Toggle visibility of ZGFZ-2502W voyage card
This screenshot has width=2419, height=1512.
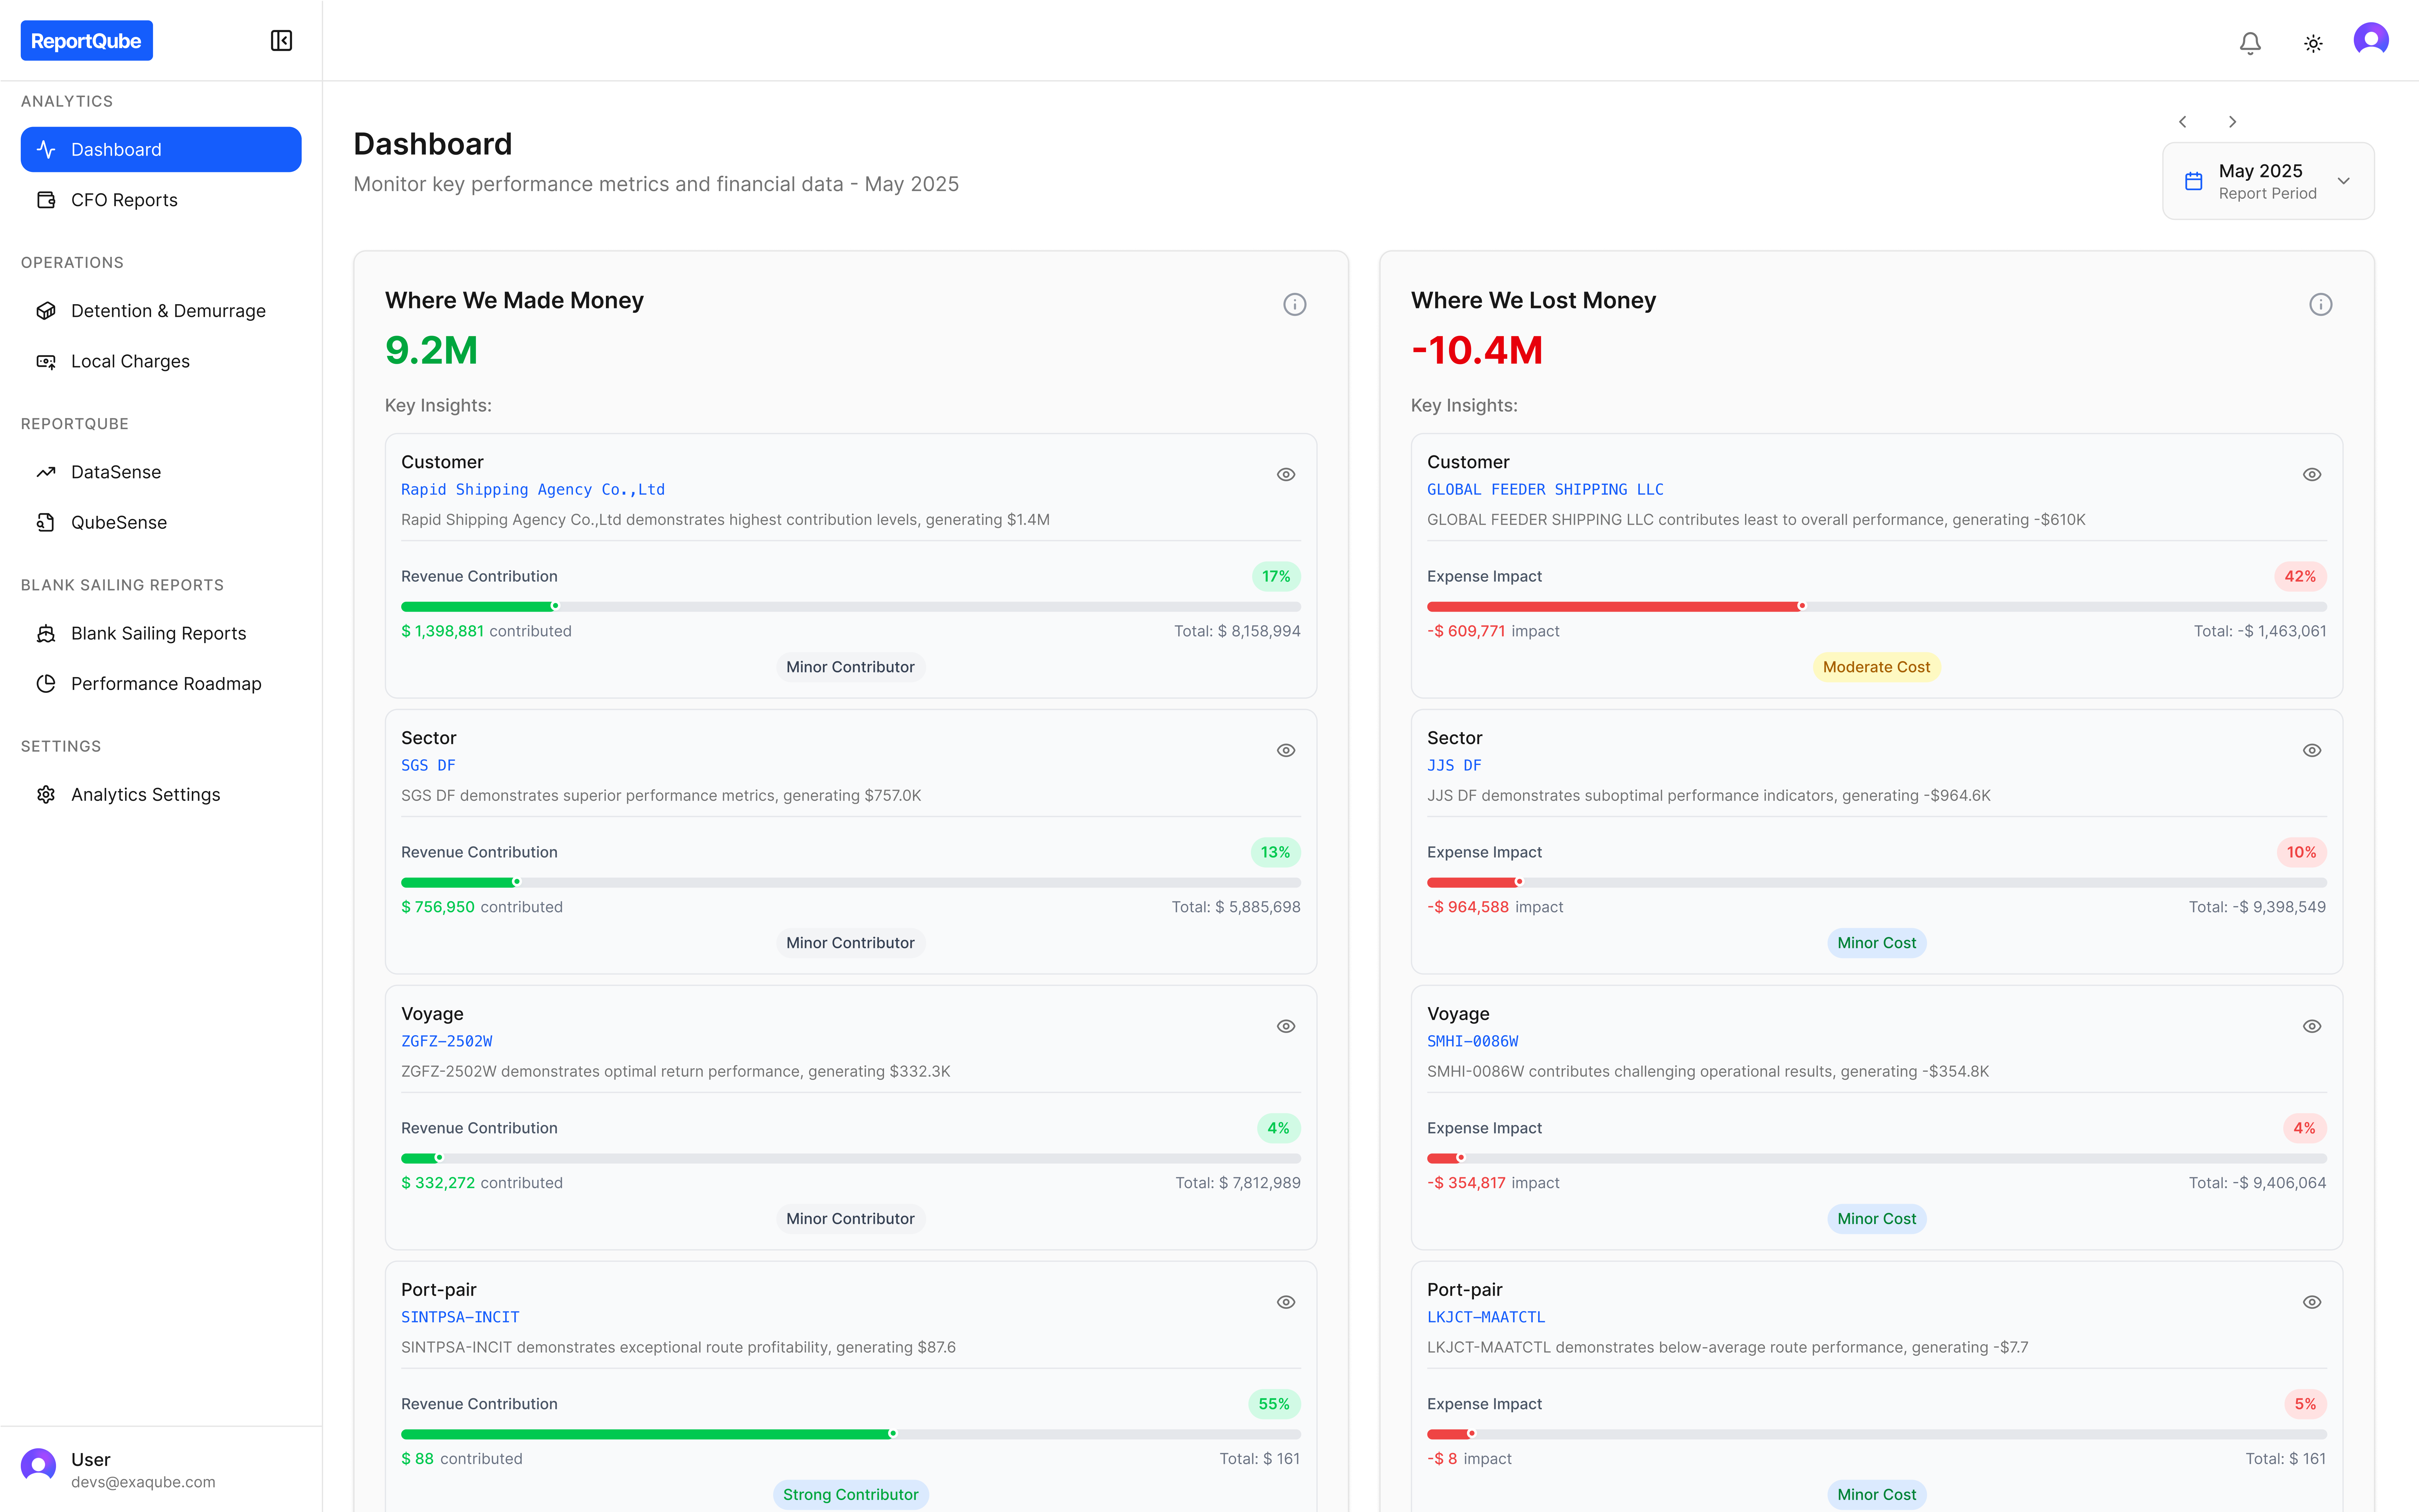pyautogui.click(x=1286, y=1026)
